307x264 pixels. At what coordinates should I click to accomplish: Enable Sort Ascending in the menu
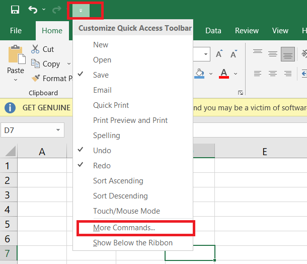(133, 181)
